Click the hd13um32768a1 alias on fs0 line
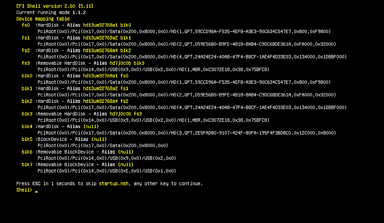 (x=101, y=25)
